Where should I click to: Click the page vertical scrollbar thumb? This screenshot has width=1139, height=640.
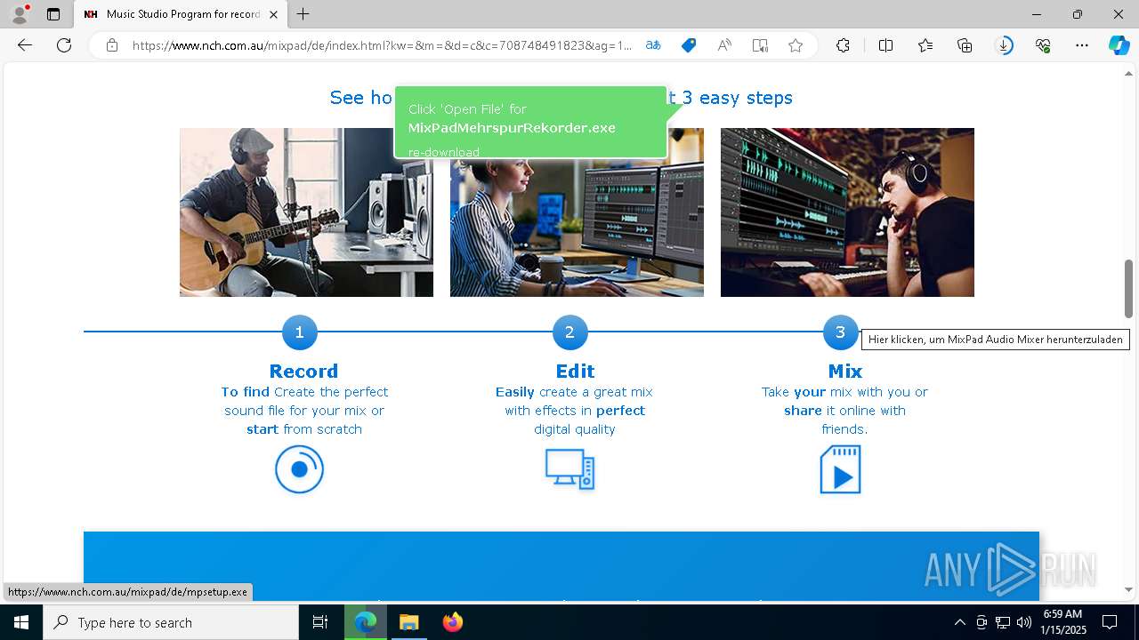pos(1129,289)
